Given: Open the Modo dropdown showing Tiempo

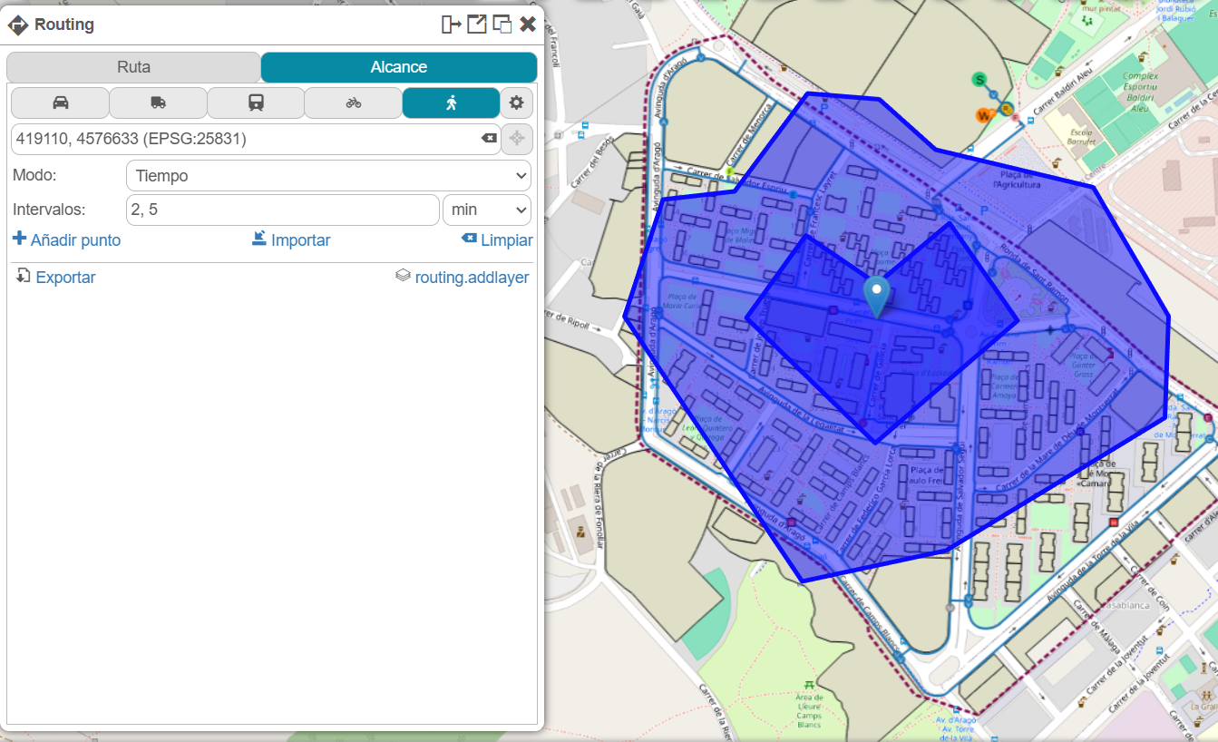Looking at the screenshot, I should 327,176.
